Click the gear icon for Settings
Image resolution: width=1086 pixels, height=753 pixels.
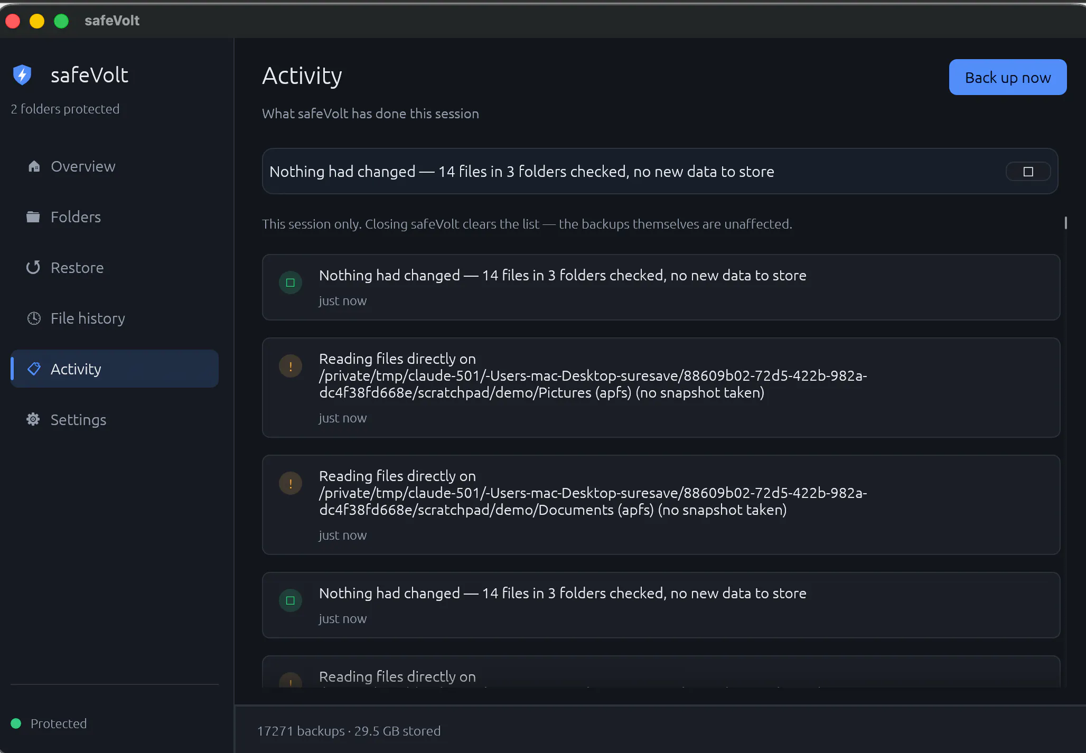click(33, 419)
